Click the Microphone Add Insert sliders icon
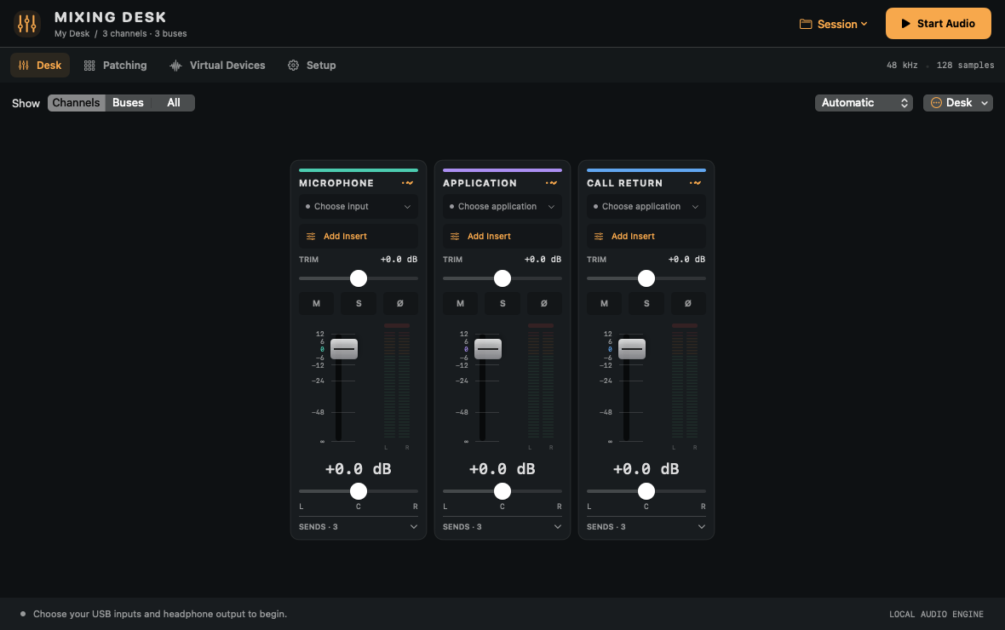The height and width of the screenshot is (630, 1005). [x=311, y=237]
